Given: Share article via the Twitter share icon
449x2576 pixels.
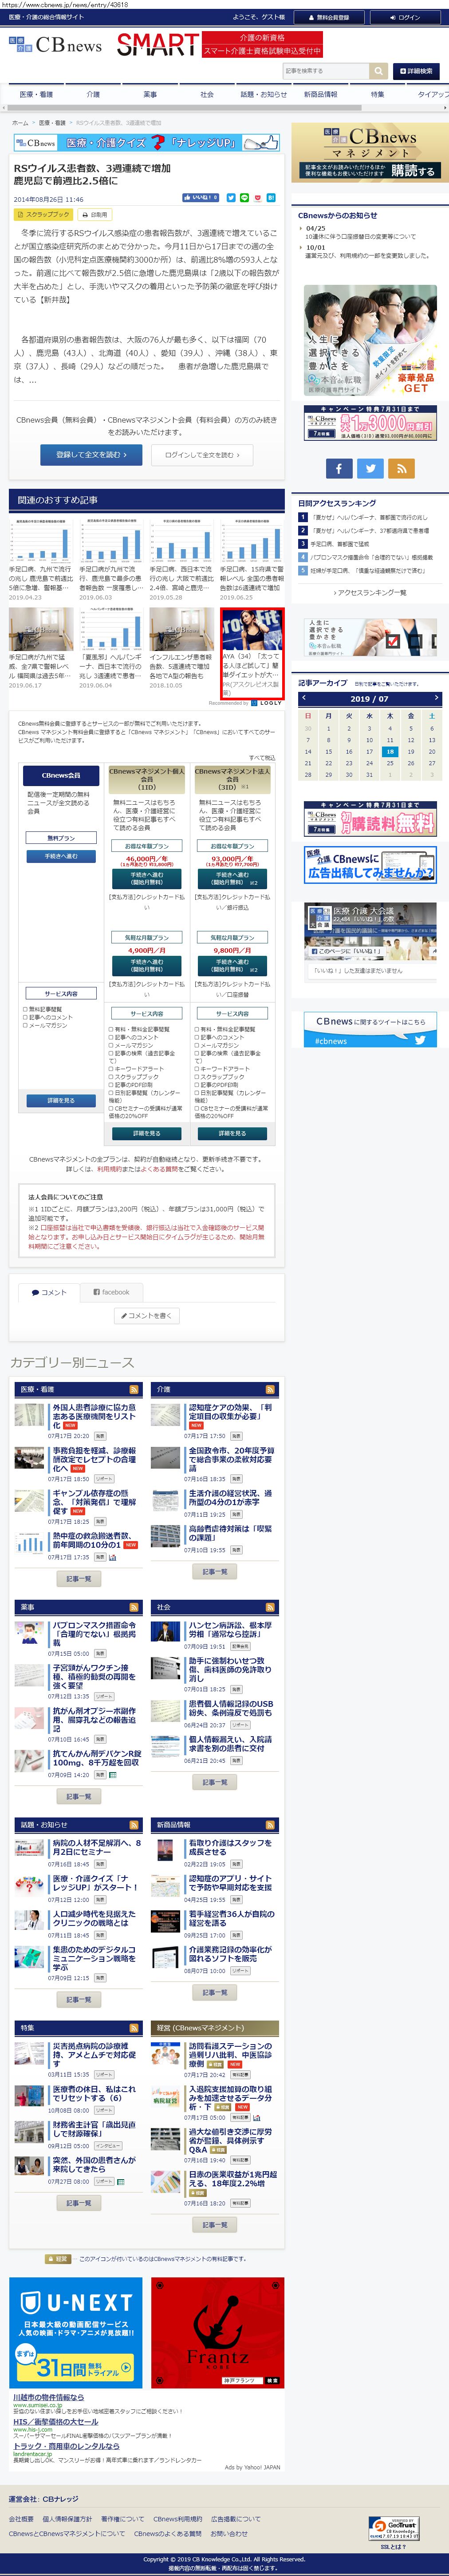Looking at the screenshot, I should 230,198.
